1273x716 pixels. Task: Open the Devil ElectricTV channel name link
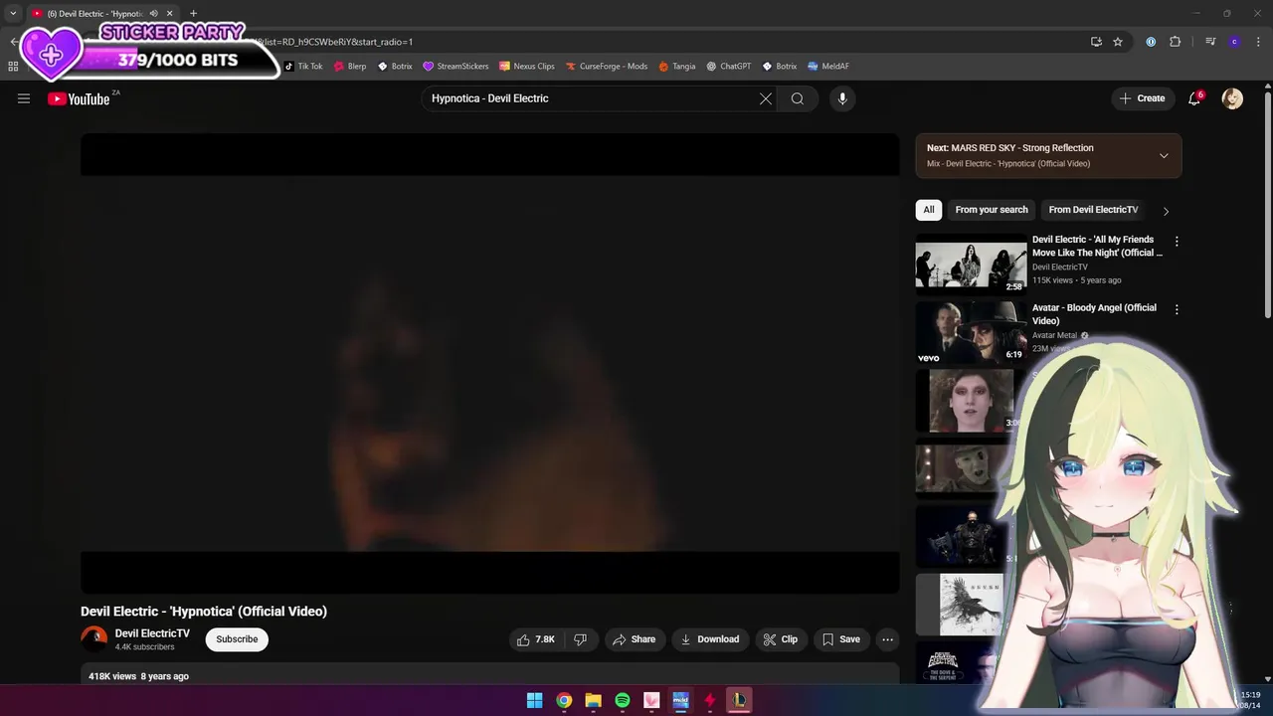click(152, 633)
